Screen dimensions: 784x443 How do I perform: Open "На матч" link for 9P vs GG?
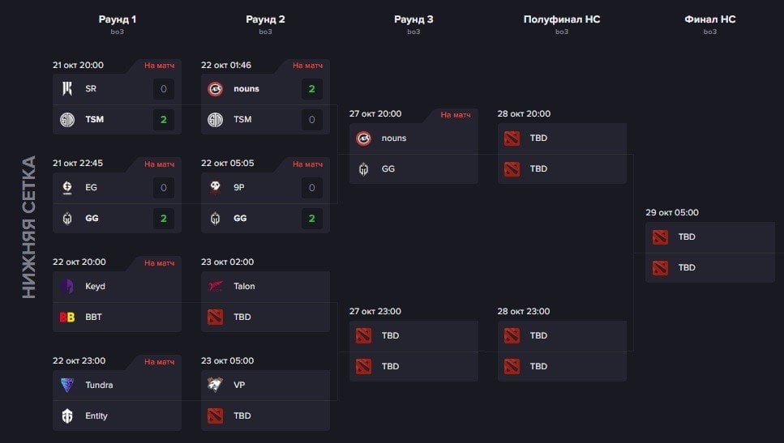point(307,164)
